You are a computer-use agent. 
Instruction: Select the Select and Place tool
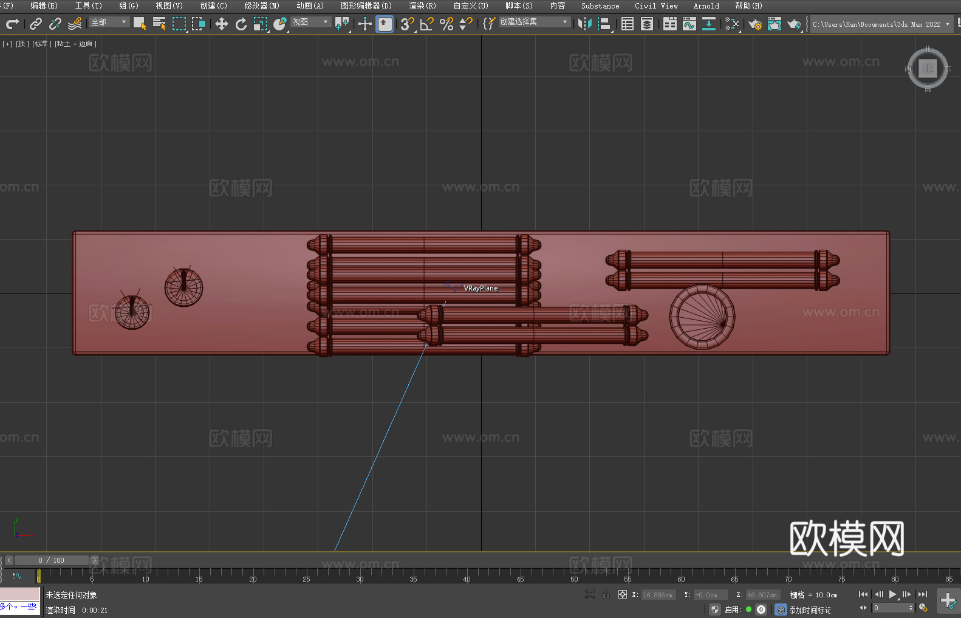[x=280, y=24]
